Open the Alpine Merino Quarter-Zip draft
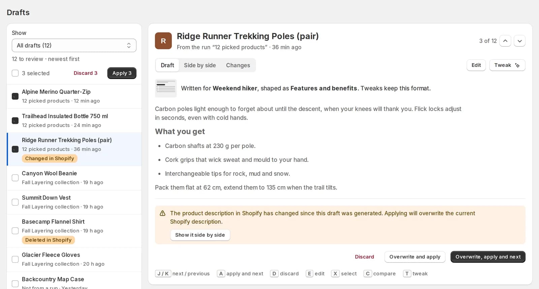 (74, 96)
